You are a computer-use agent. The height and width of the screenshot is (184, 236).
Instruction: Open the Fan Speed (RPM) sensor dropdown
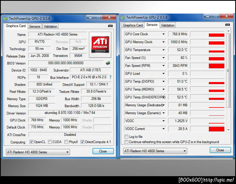point(164,66)
